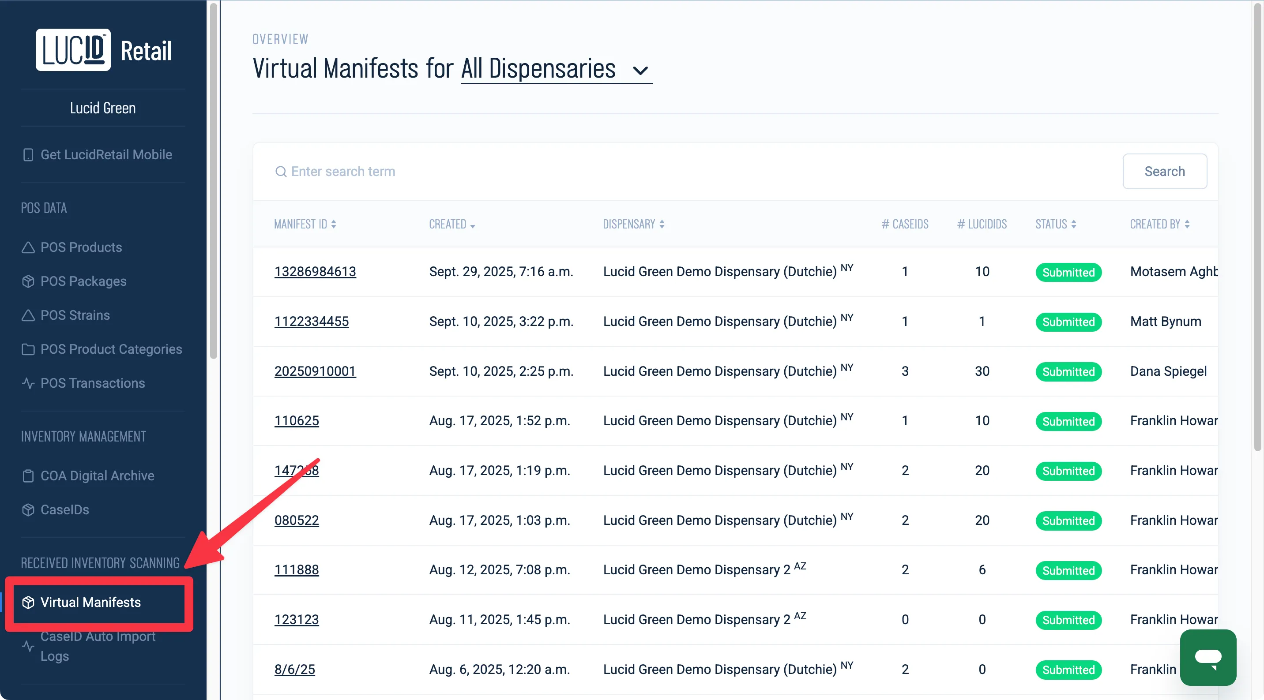Click the POS Strains triangle icon

[28, 315]
